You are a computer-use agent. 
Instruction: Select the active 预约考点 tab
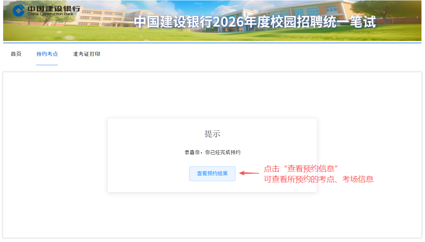click(x=47, y=54)
